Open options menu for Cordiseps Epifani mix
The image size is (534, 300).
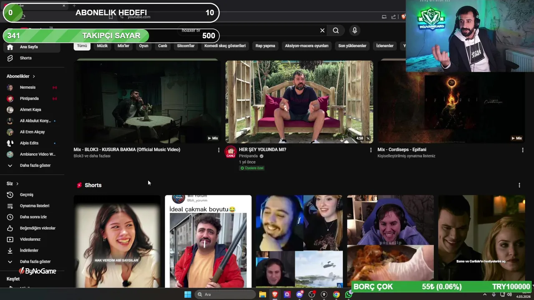pyautogui.click(x=522, y=150)
